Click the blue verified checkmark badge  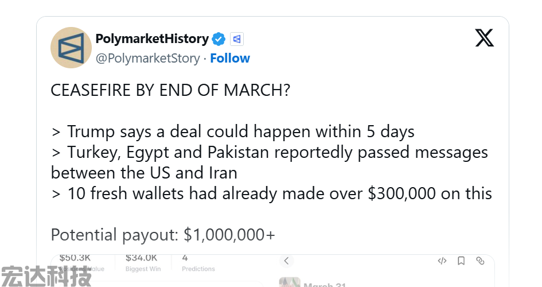point(219,39)
